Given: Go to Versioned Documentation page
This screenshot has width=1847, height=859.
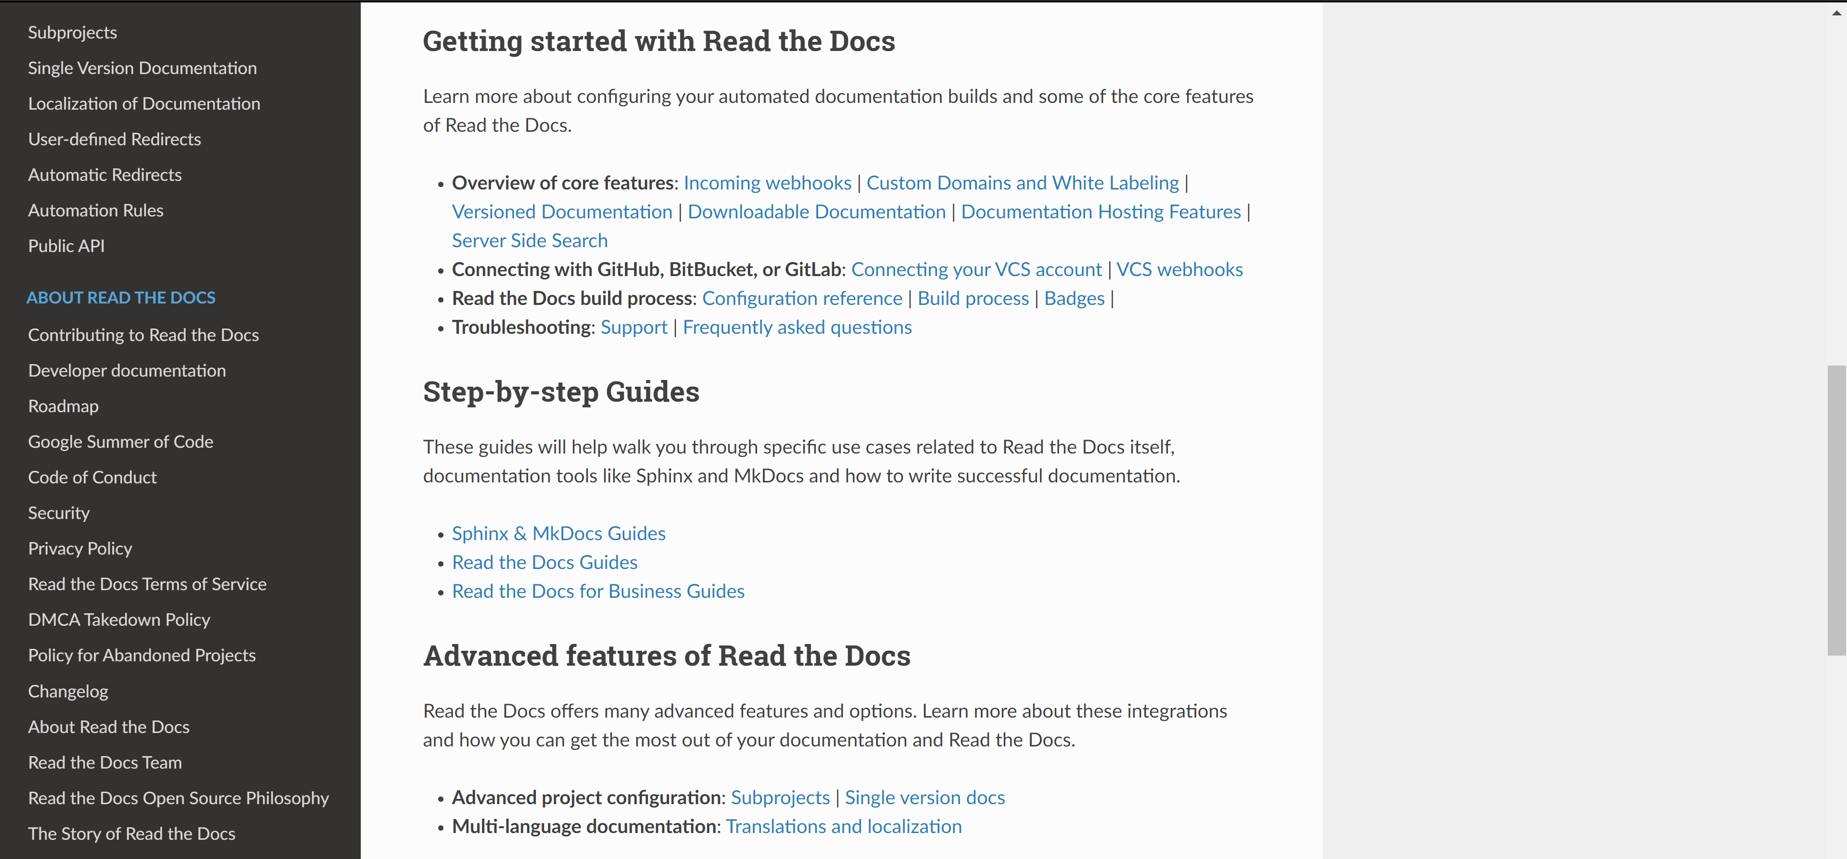Looking at the screenshot, I should click(x=561, y=212).
